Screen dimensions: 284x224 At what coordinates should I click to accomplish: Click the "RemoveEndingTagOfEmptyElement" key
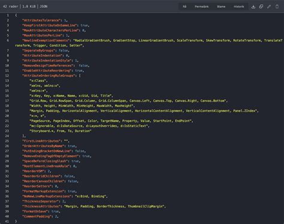(x=50, y=156)
